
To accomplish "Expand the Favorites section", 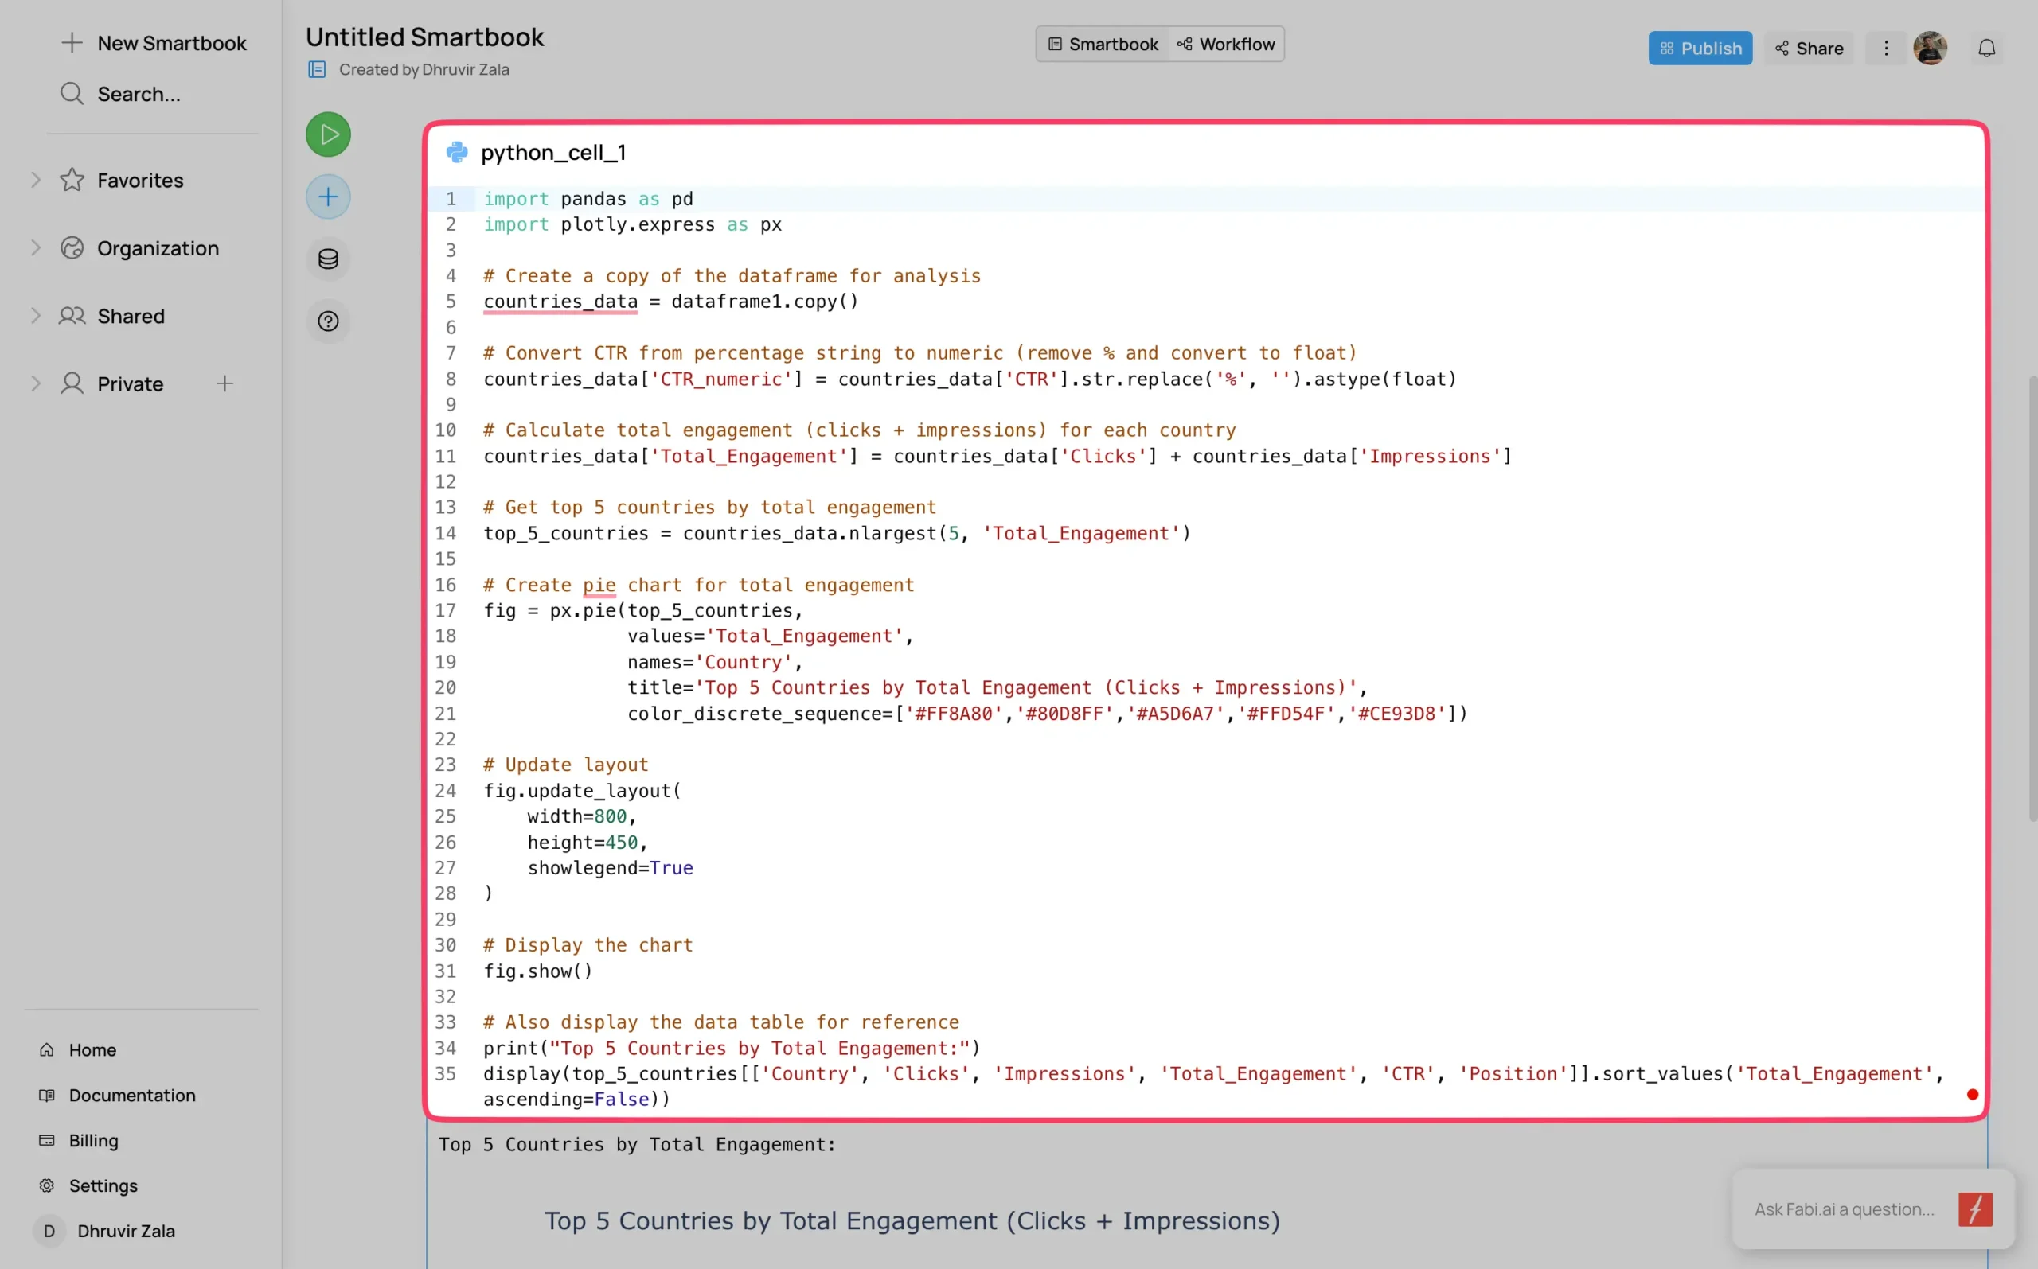I will click(35, 180).
